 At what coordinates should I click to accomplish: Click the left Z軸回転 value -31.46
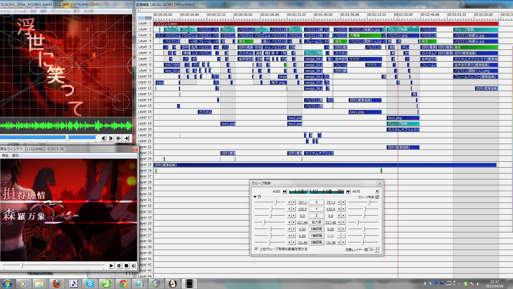click(302, 243)
